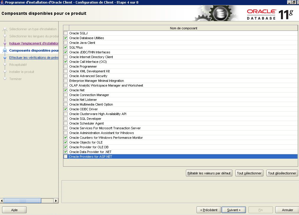Uncheck the Oracle Net checkbox
This screenshot has height=215, width=299.
coord(66,90)
